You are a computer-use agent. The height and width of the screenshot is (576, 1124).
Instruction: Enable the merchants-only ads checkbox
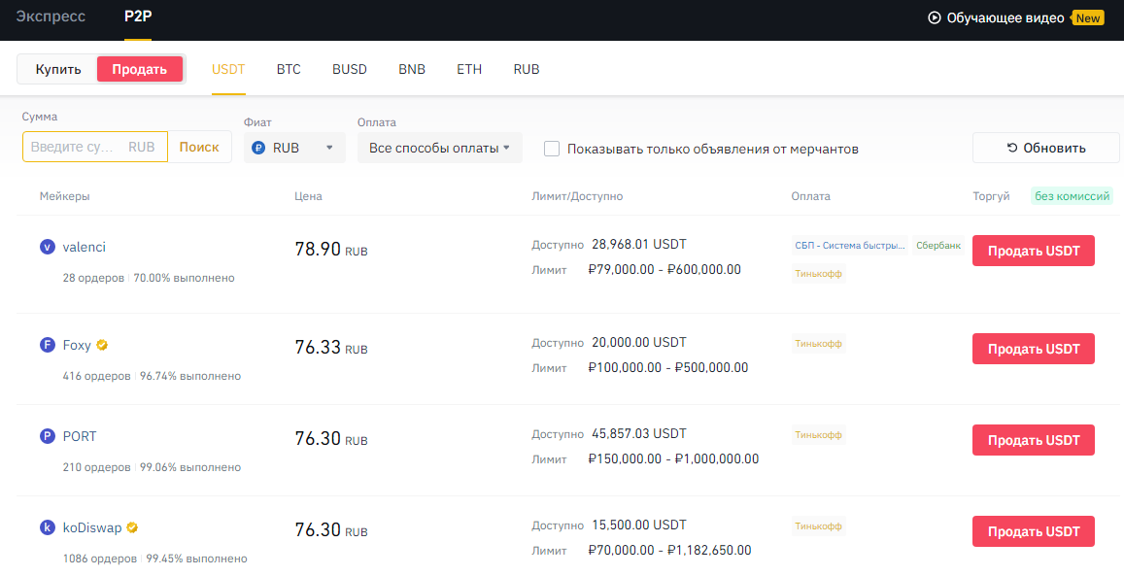(x=552, y=149)
